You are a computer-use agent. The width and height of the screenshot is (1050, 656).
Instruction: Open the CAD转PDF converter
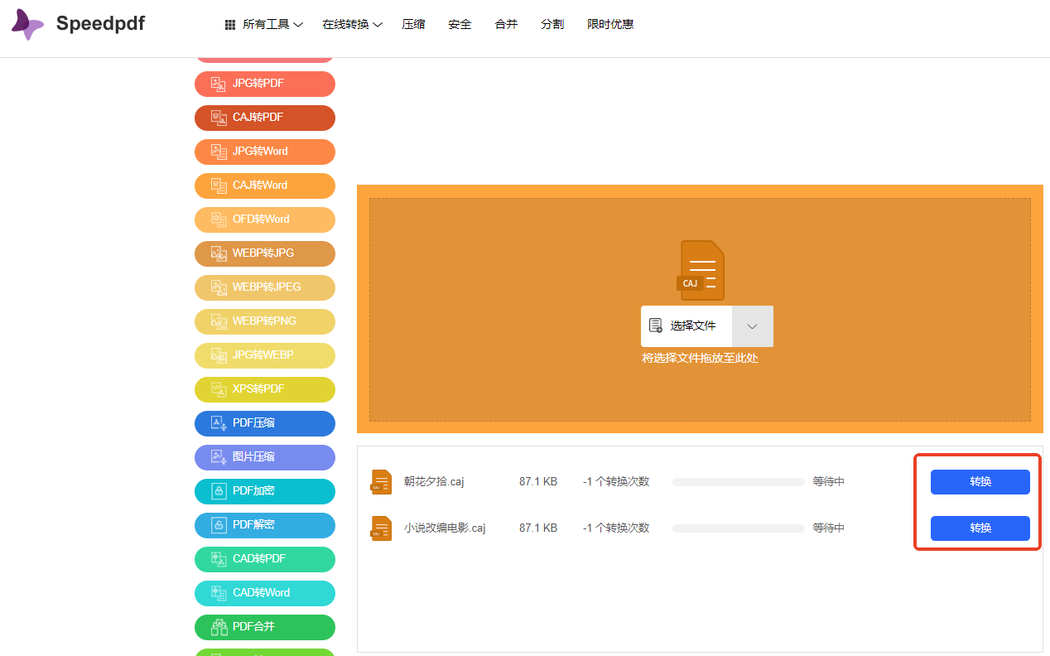coord(264,559)
